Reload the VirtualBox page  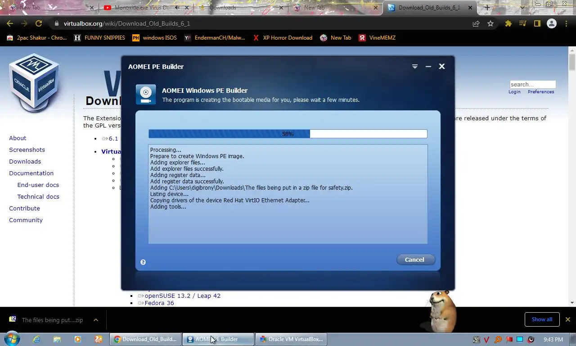coord(39,23)
